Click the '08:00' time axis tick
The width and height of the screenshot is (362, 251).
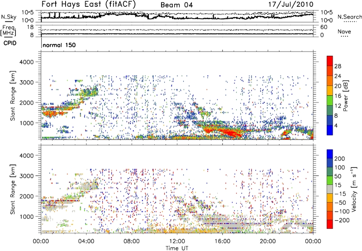click(x=132, y=241)
